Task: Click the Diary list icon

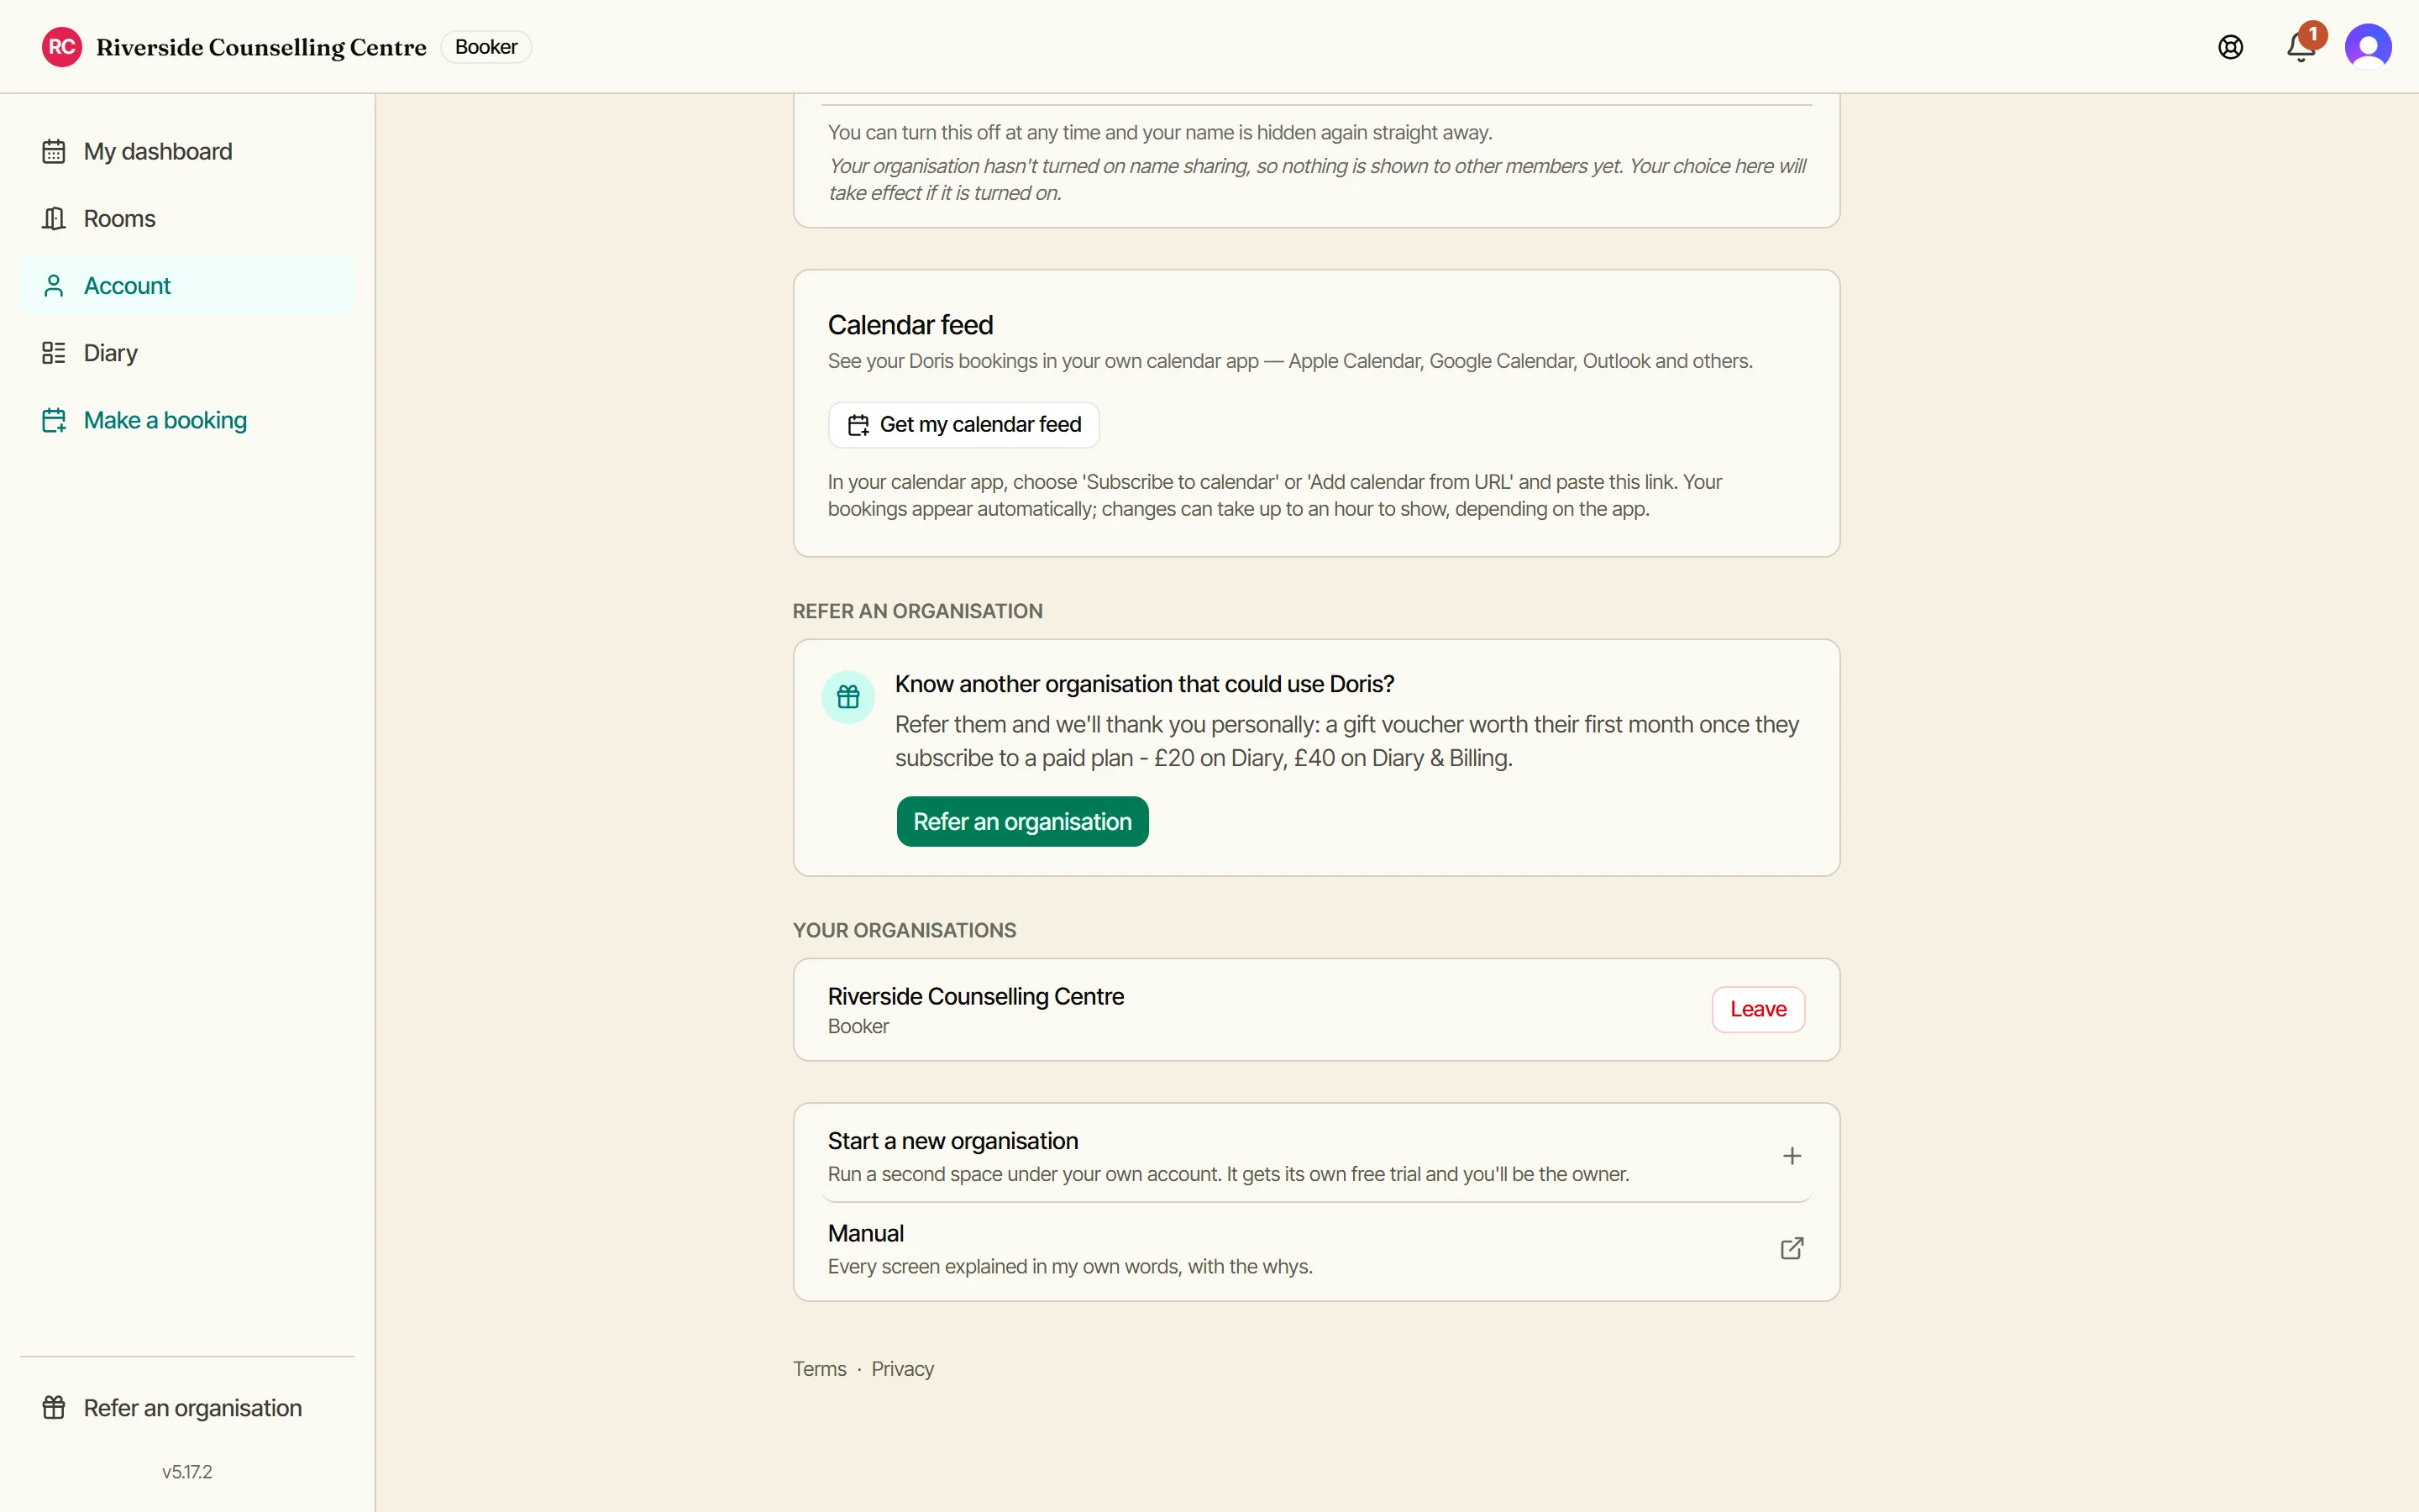Action: tap(54, 353)
